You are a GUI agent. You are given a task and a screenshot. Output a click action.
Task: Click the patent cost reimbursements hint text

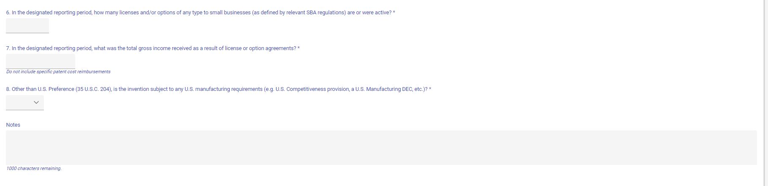(x=58, y=72)
